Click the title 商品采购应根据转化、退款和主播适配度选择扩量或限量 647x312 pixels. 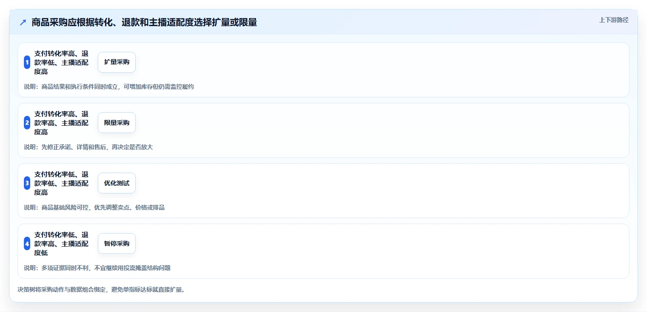[144, 23]
